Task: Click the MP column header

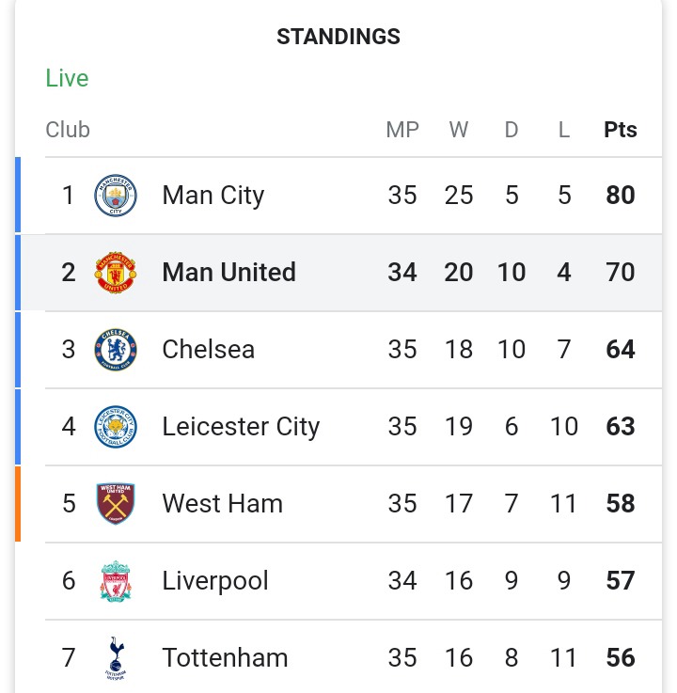Action: 402,130
